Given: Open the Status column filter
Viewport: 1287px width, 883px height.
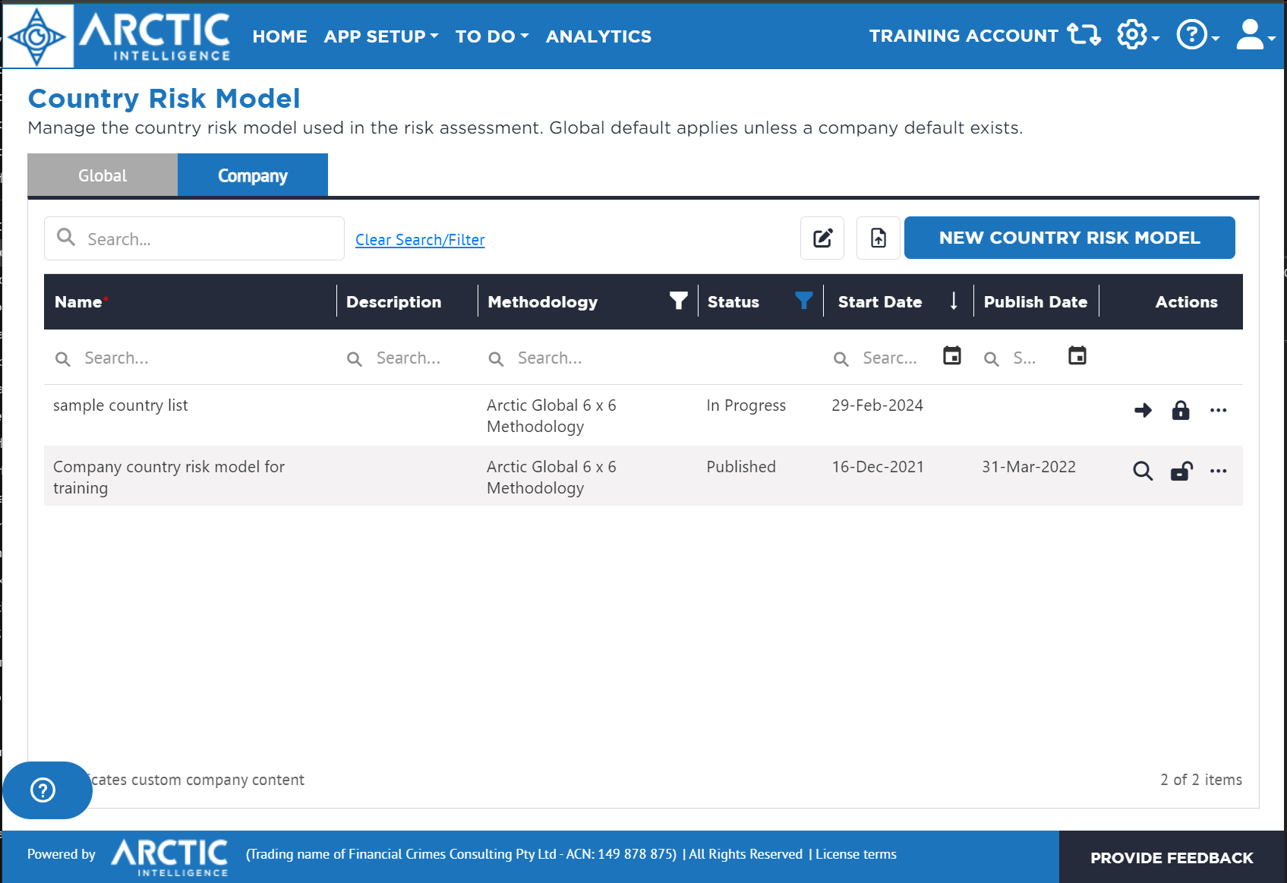Looking at the screenshot, I should point(804,301).
